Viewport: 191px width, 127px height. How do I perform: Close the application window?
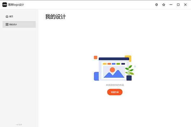(185, 5)
